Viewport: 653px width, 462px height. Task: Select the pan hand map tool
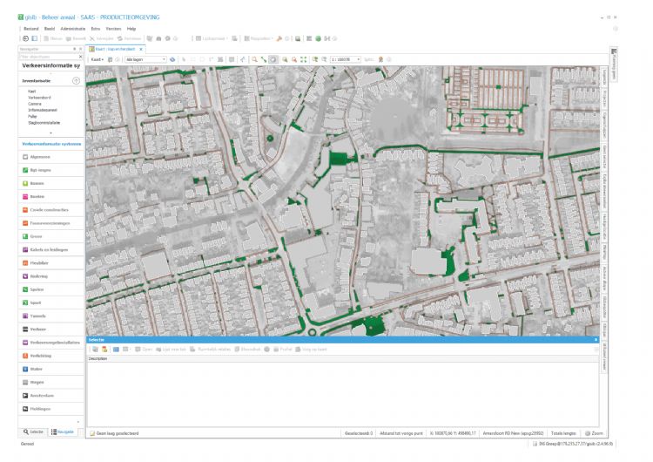pyautogui.click(x=273, y=59)
